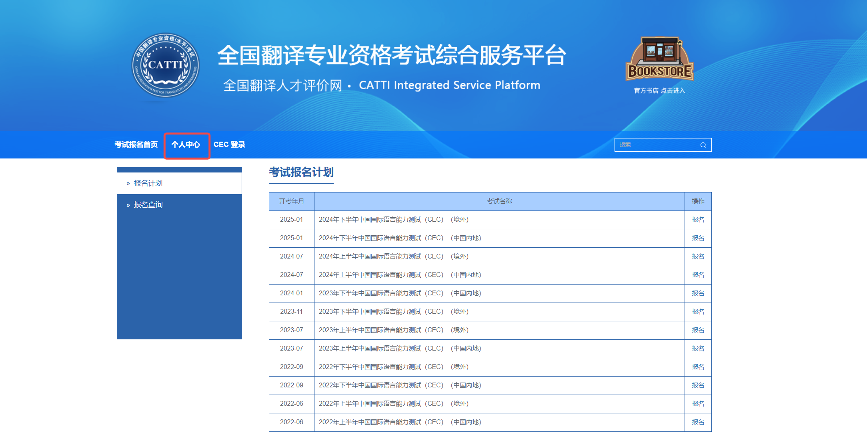The width and height of the screenshot is (867, 437).
Task: Click 2024年上半年中国国际语言能力测试 (境外) exam name
Action: [394, 257]
